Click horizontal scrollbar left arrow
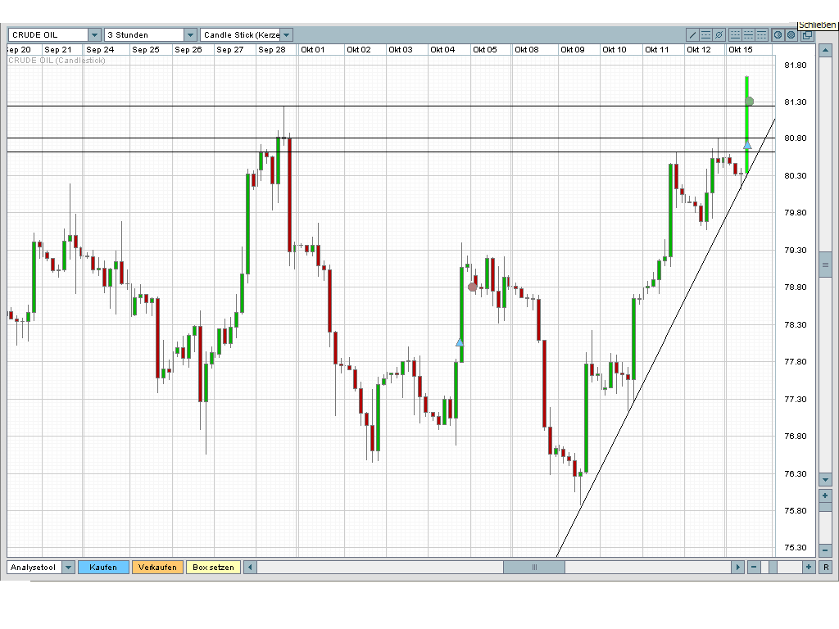Screen dimensions: 839x629 tap(250, 567)
